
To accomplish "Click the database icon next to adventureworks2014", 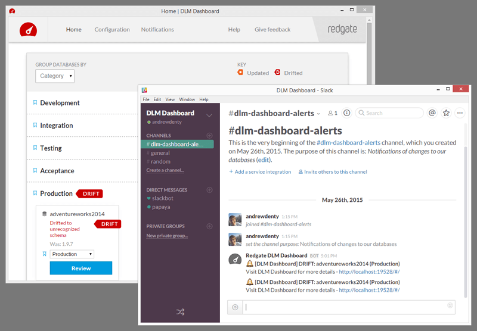I will coord(44,214).
